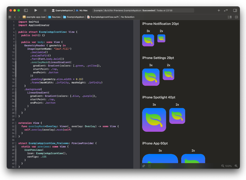Navigate back with the jump bar chevron
This screenshot has height=180, width=246.
(15, 17)
